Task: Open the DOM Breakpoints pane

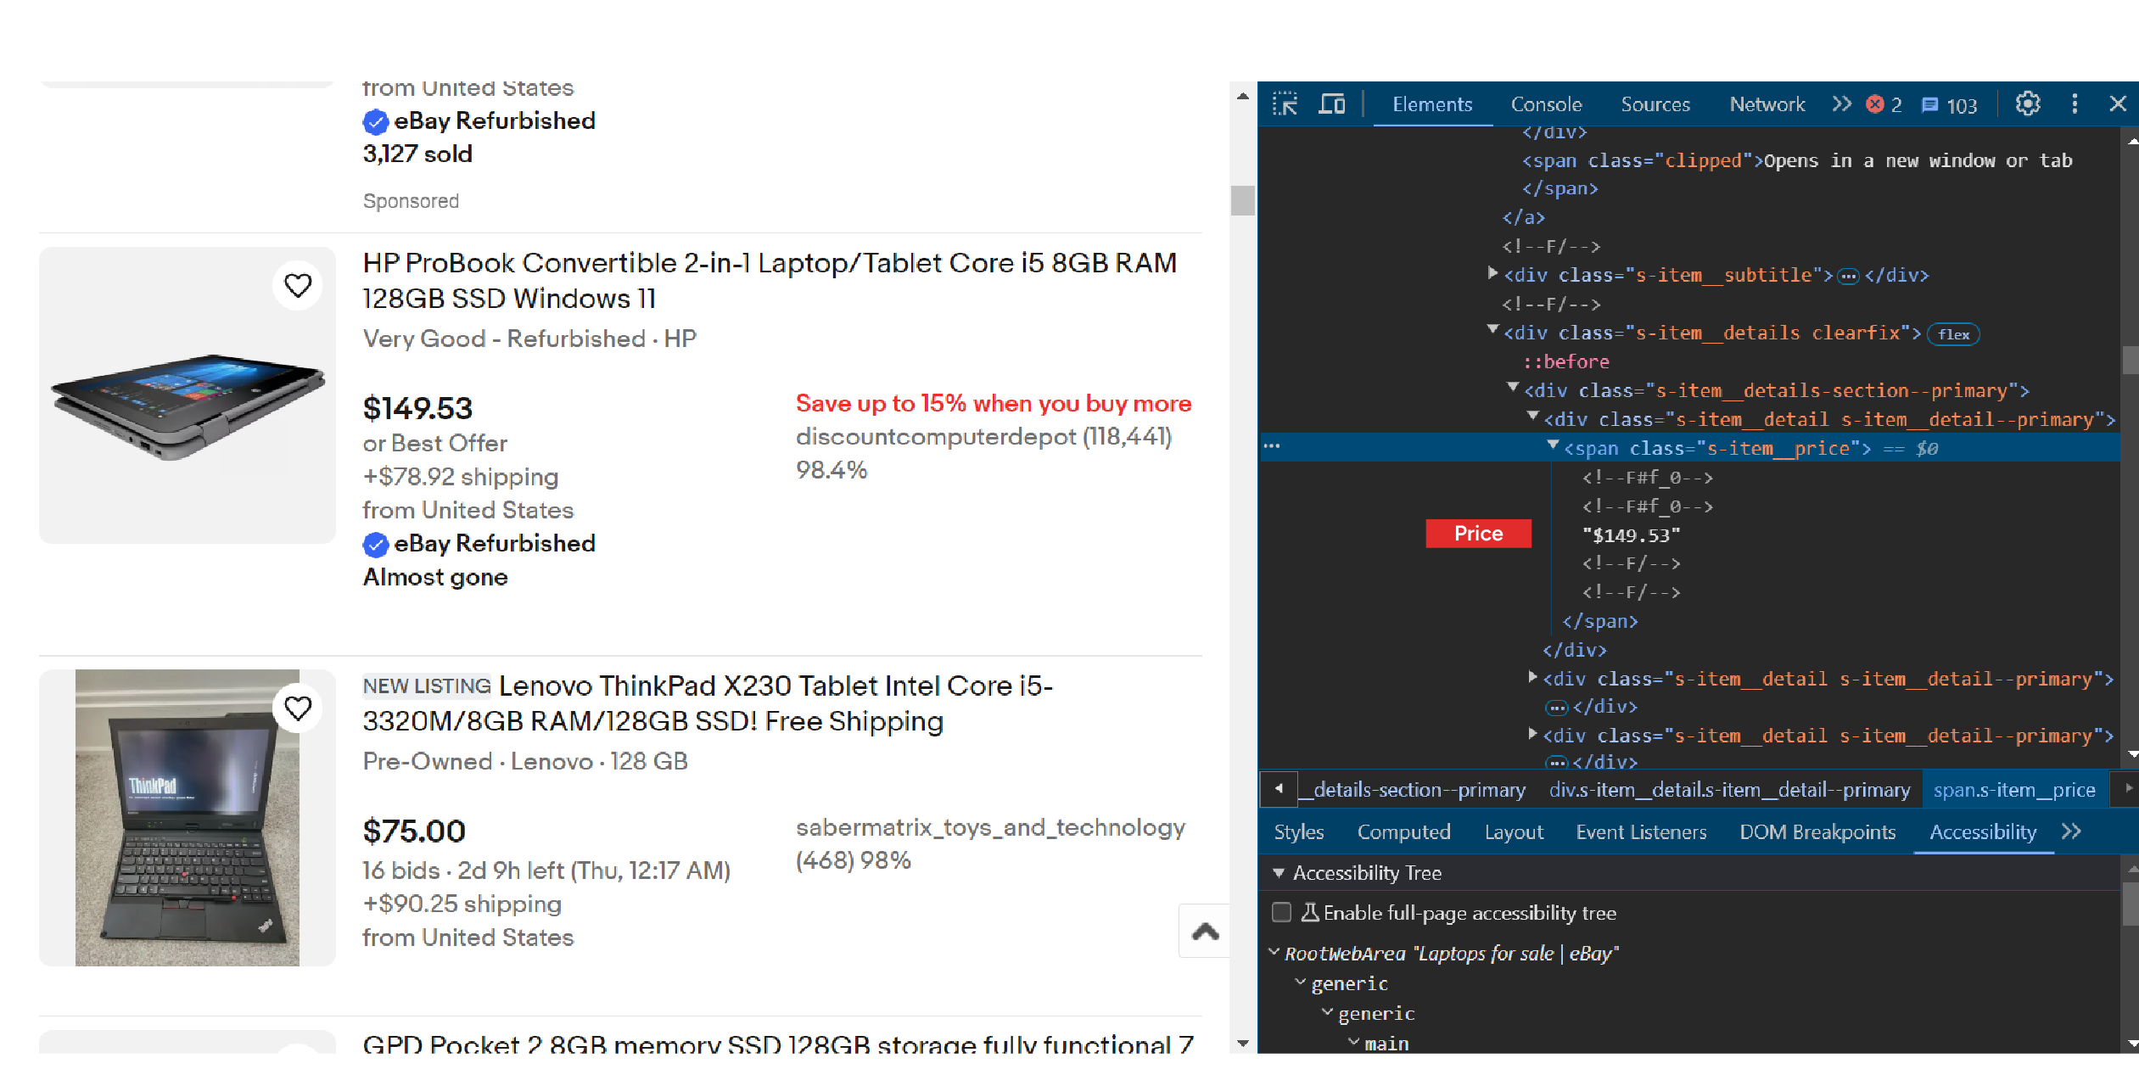Action: pos(1817,832)
